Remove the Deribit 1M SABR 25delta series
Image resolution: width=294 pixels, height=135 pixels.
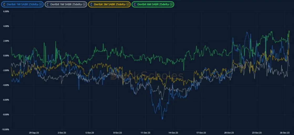[84, 4]
